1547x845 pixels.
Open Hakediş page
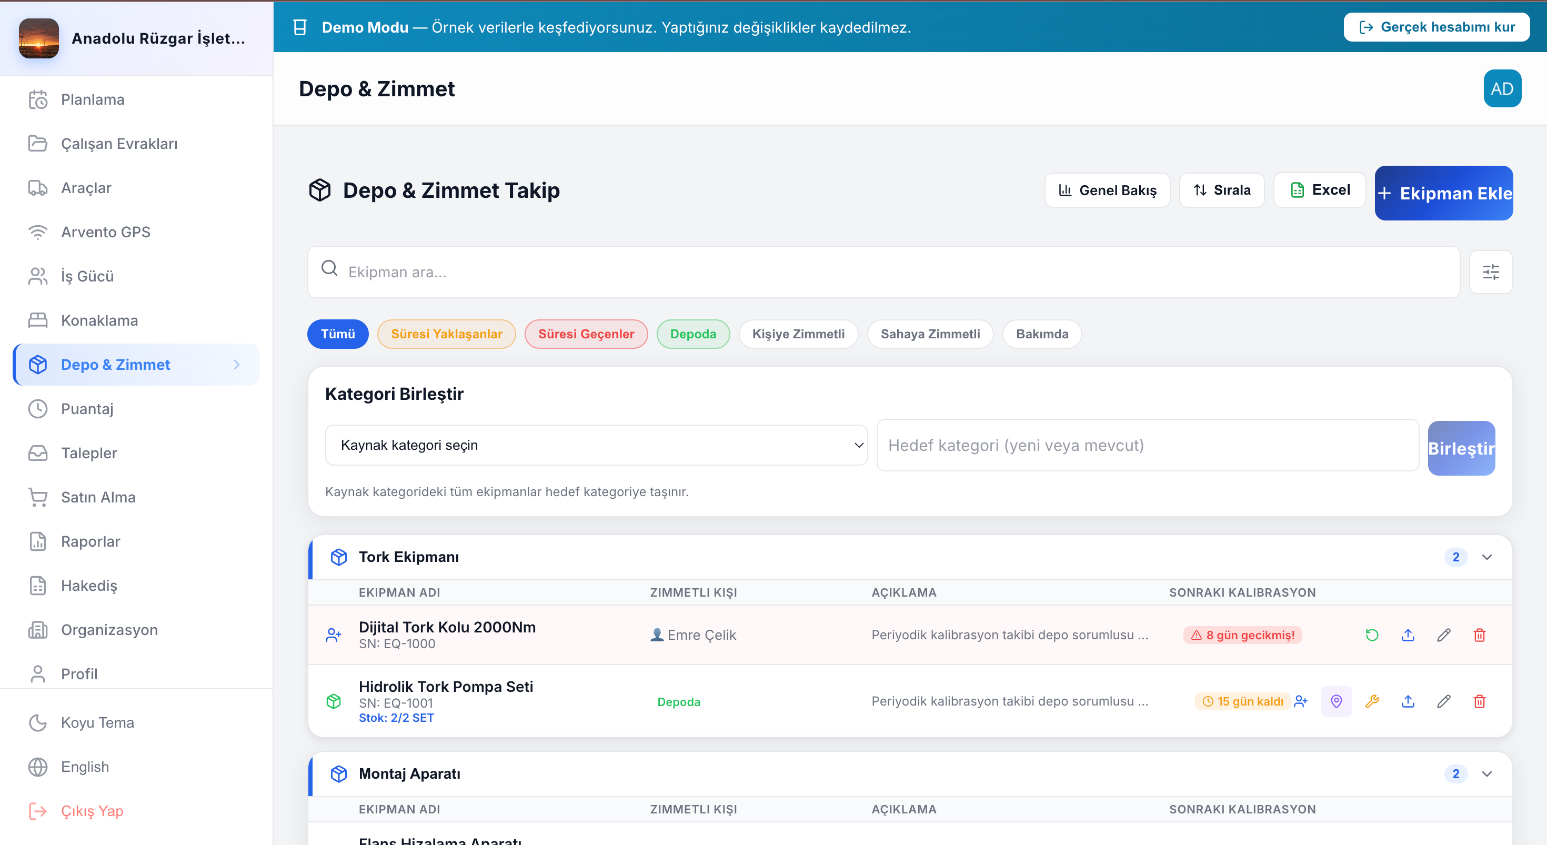[136, 586]
